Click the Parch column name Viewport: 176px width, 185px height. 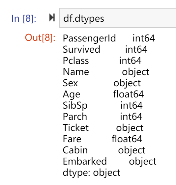pyautogui.click(x=75, y=117)
